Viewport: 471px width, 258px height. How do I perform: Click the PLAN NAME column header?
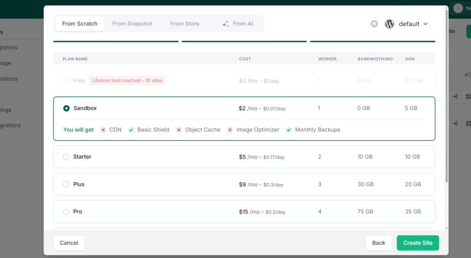point(75,59)
